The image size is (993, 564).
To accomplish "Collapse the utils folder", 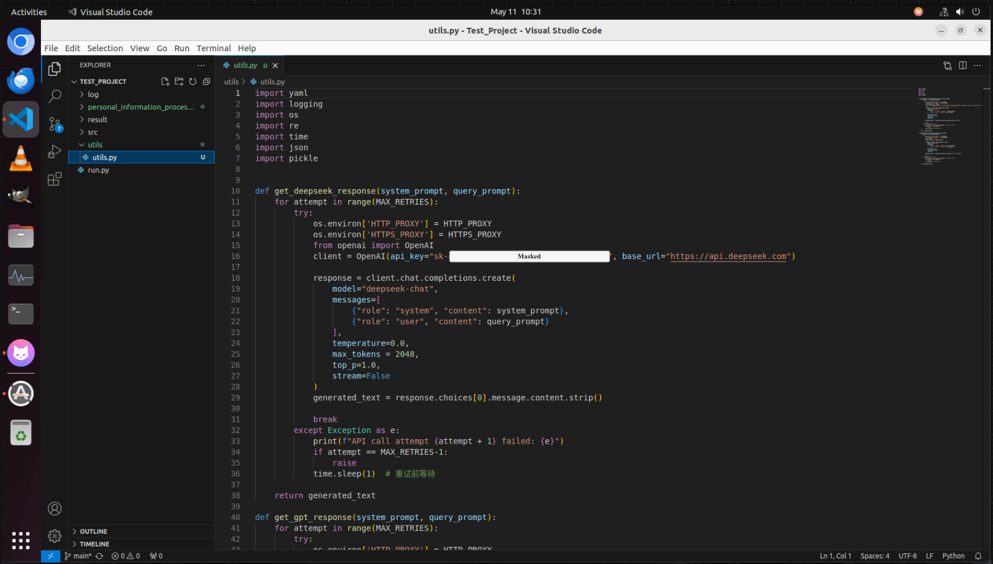I will click(x=95, y=145).
